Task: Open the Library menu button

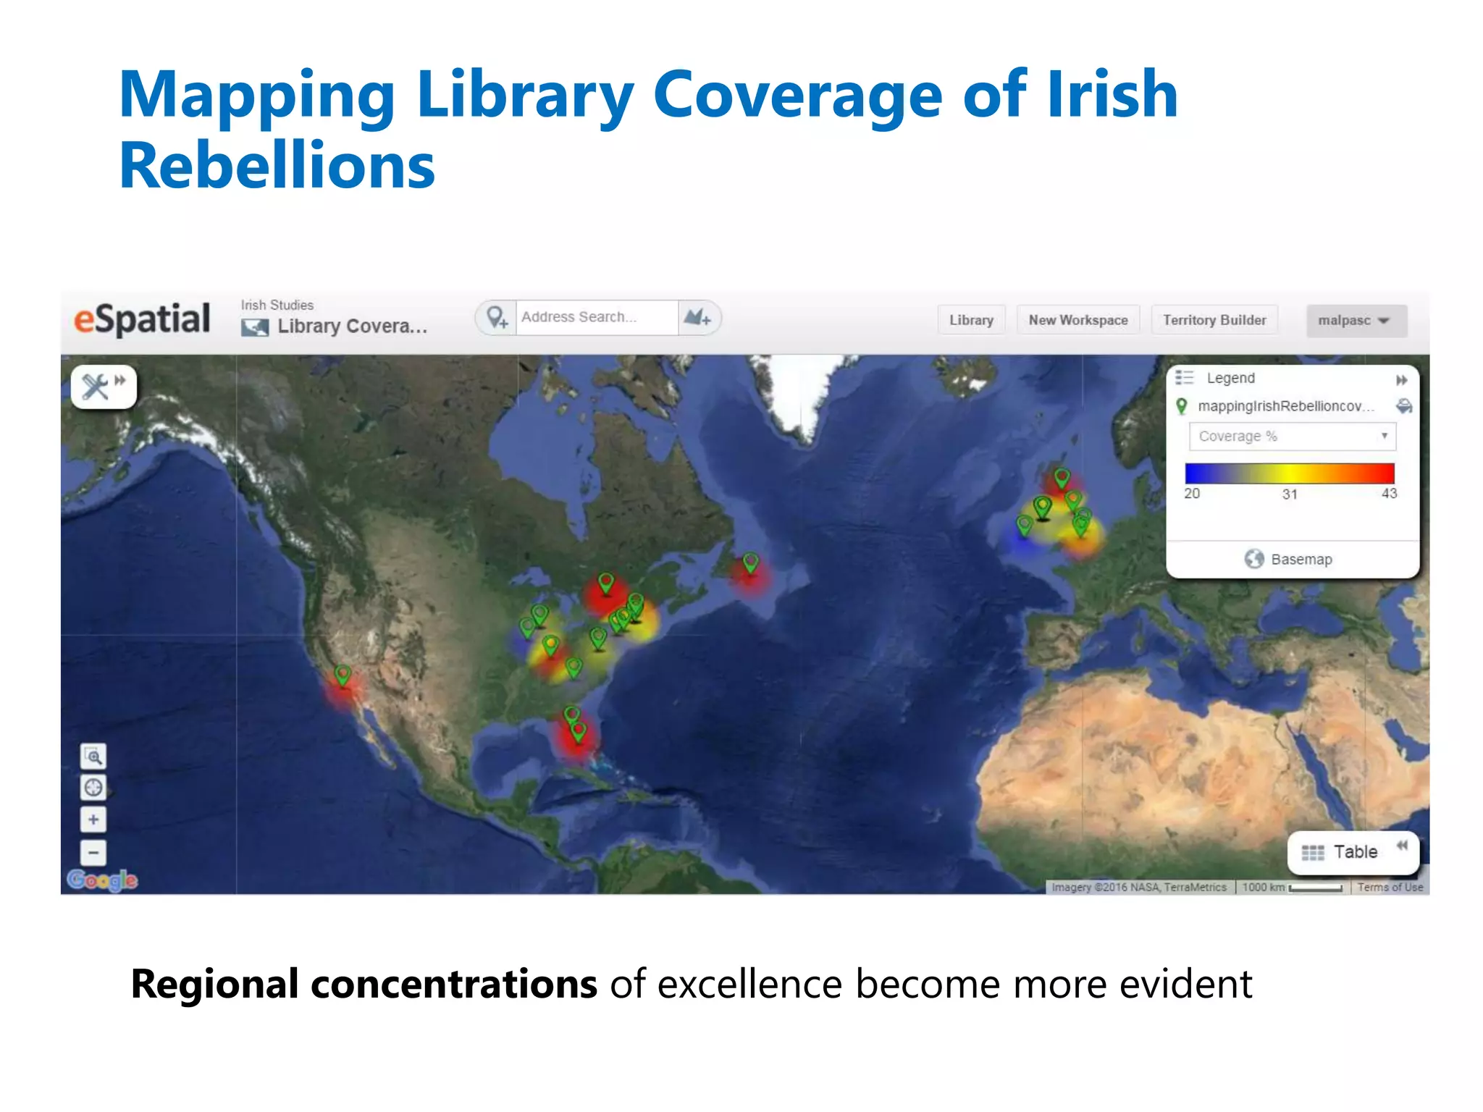Action: tap(971, 320)
